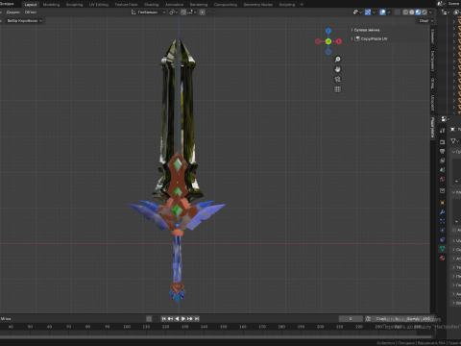Screen dimensions: 461x346
Task: Open the Modifiers wrench tab
Action: coord(442,211)
